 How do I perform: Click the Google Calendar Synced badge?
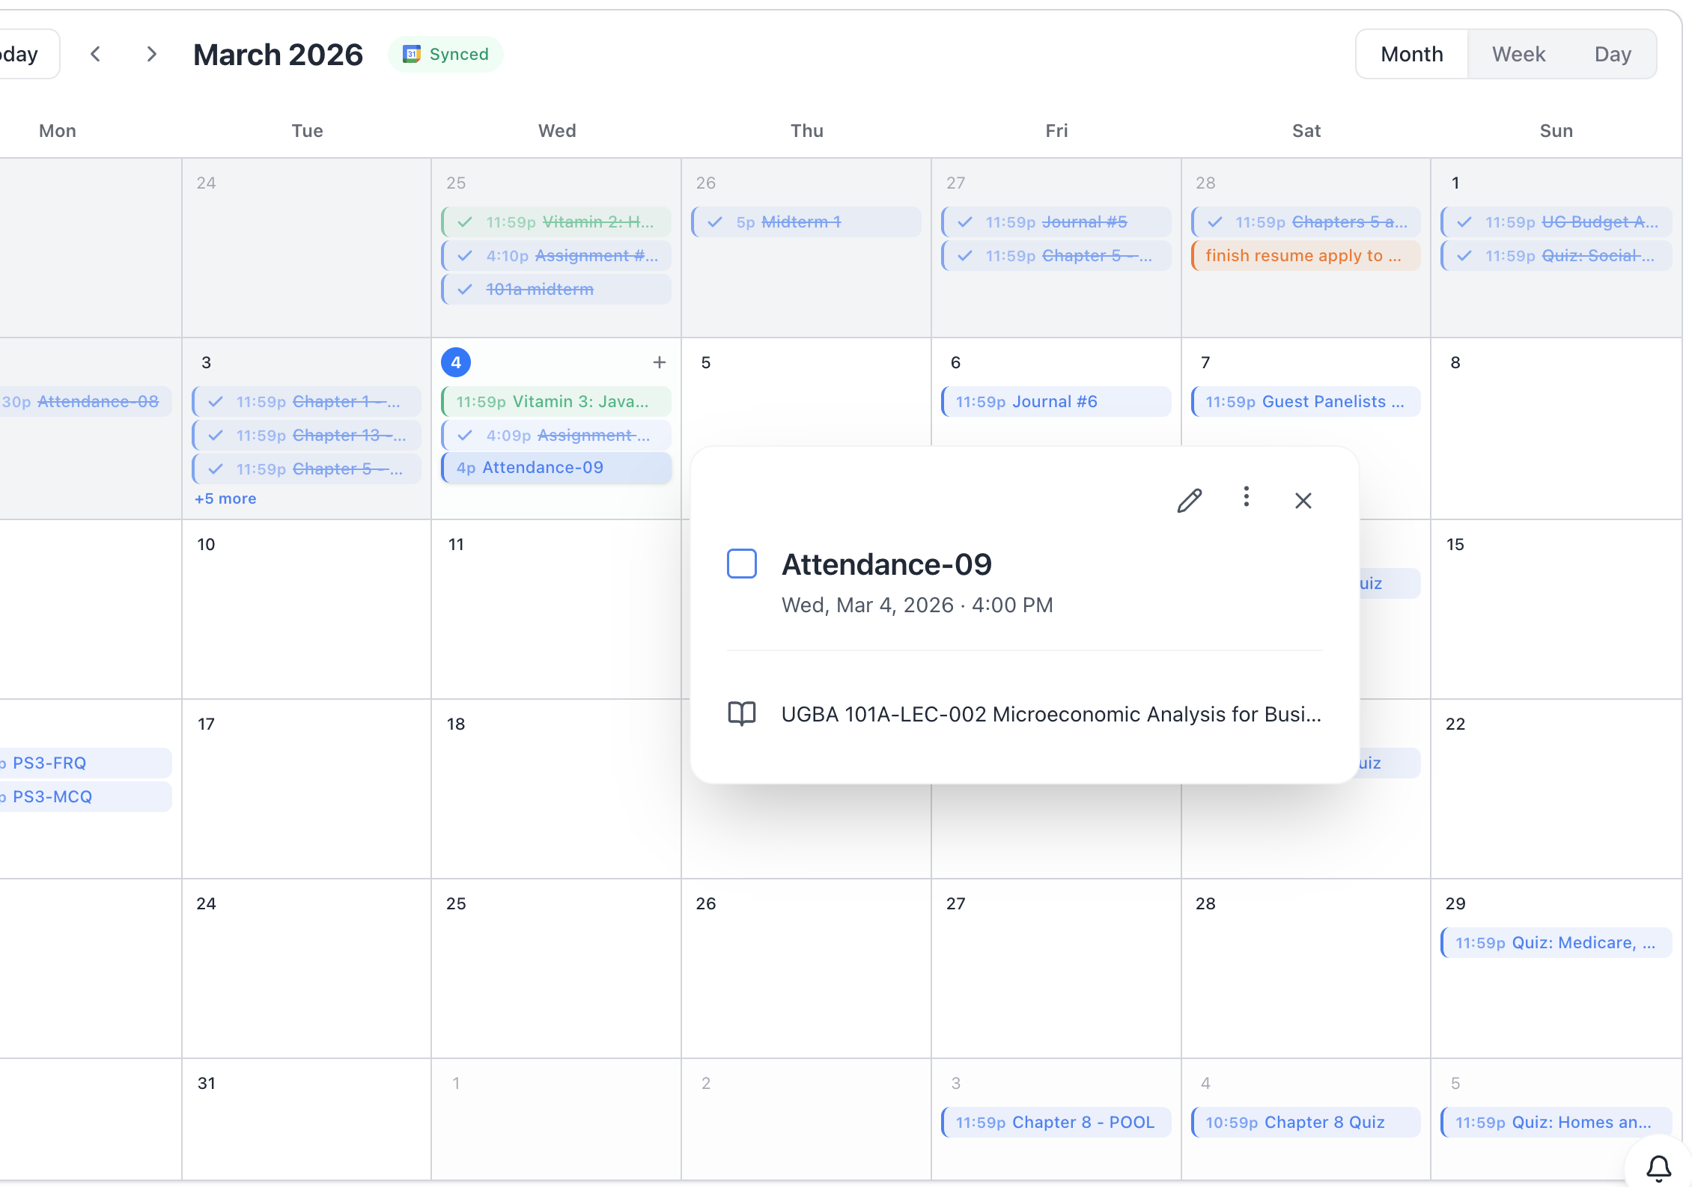tap(445, 54)
